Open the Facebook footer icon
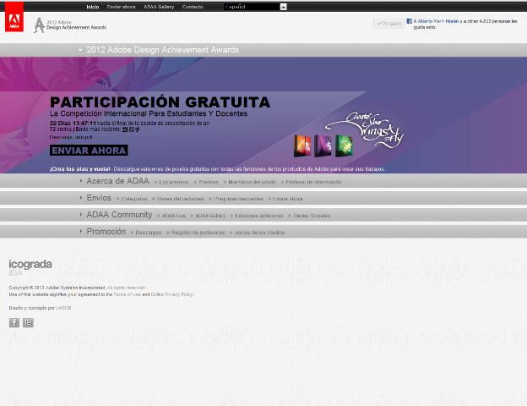 pos(14,322)
